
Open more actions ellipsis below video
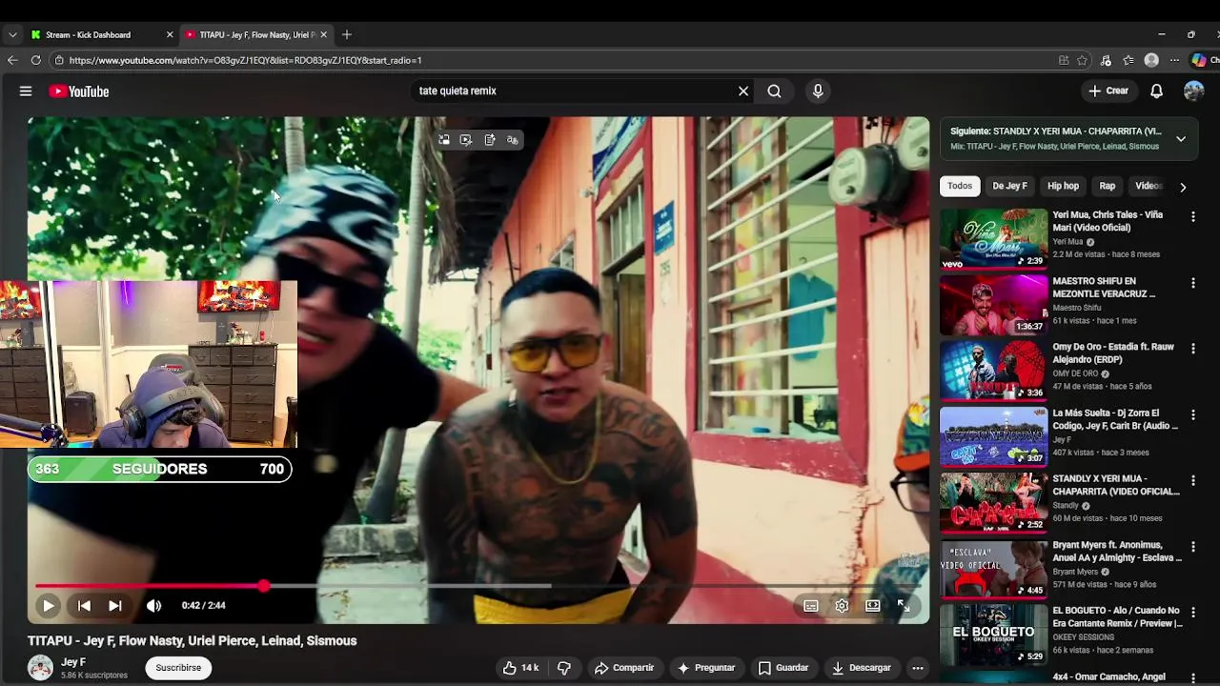click(x=918, y=668)
